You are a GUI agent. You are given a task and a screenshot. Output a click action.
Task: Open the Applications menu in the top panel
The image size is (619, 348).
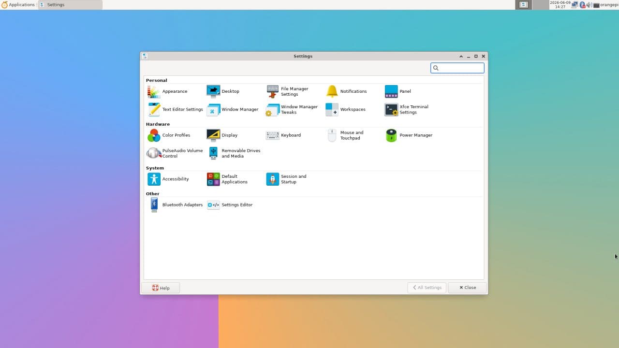18,5
